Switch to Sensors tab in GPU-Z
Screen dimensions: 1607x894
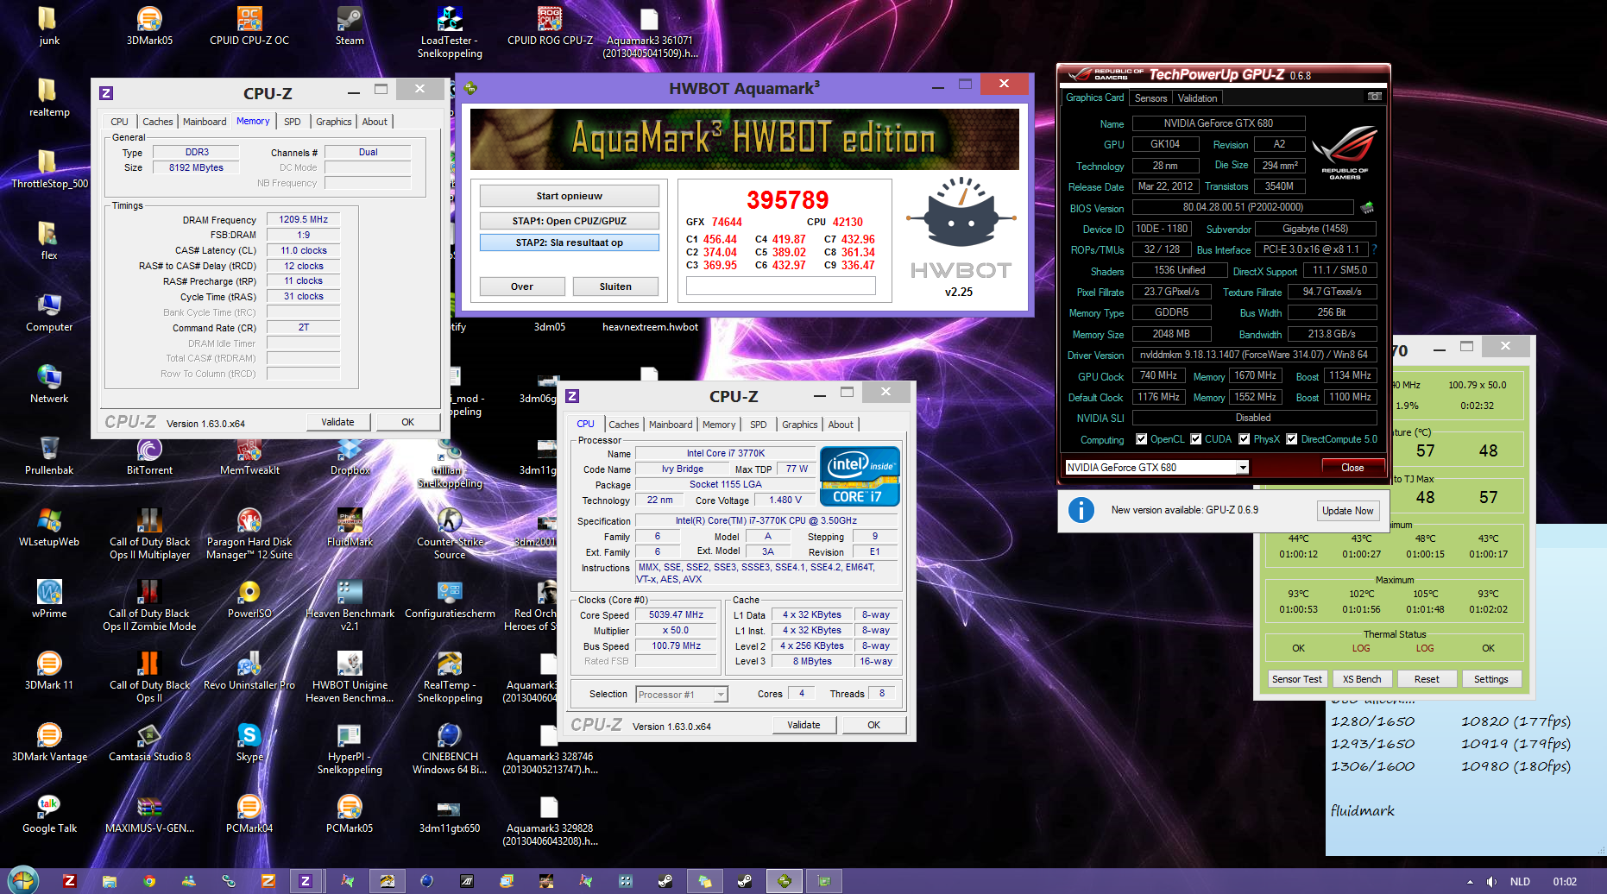[1150, 98]
